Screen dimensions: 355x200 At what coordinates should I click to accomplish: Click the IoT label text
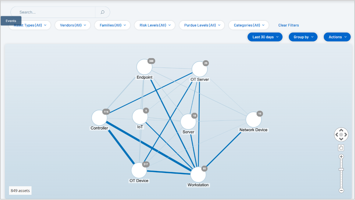click(x=140, y=127)
